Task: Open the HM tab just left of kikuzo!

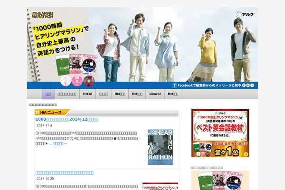Action: (137, 94)
